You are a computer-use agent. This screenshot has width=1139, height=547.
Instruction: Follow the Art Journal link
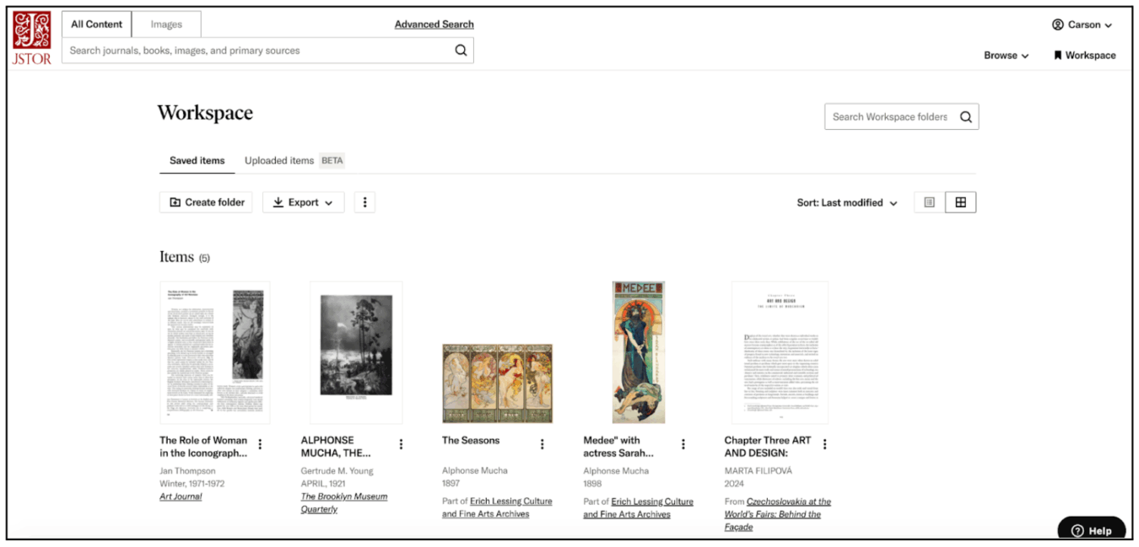(x=179, y=496)
